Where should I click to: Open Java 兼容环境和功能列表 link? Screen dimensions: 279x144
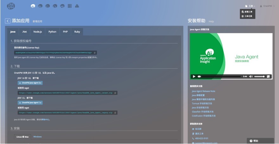click(203, 99)
